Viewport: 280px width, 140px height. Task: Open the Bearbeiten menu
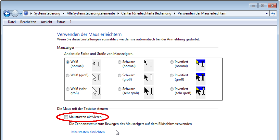(x=28, y=22)
